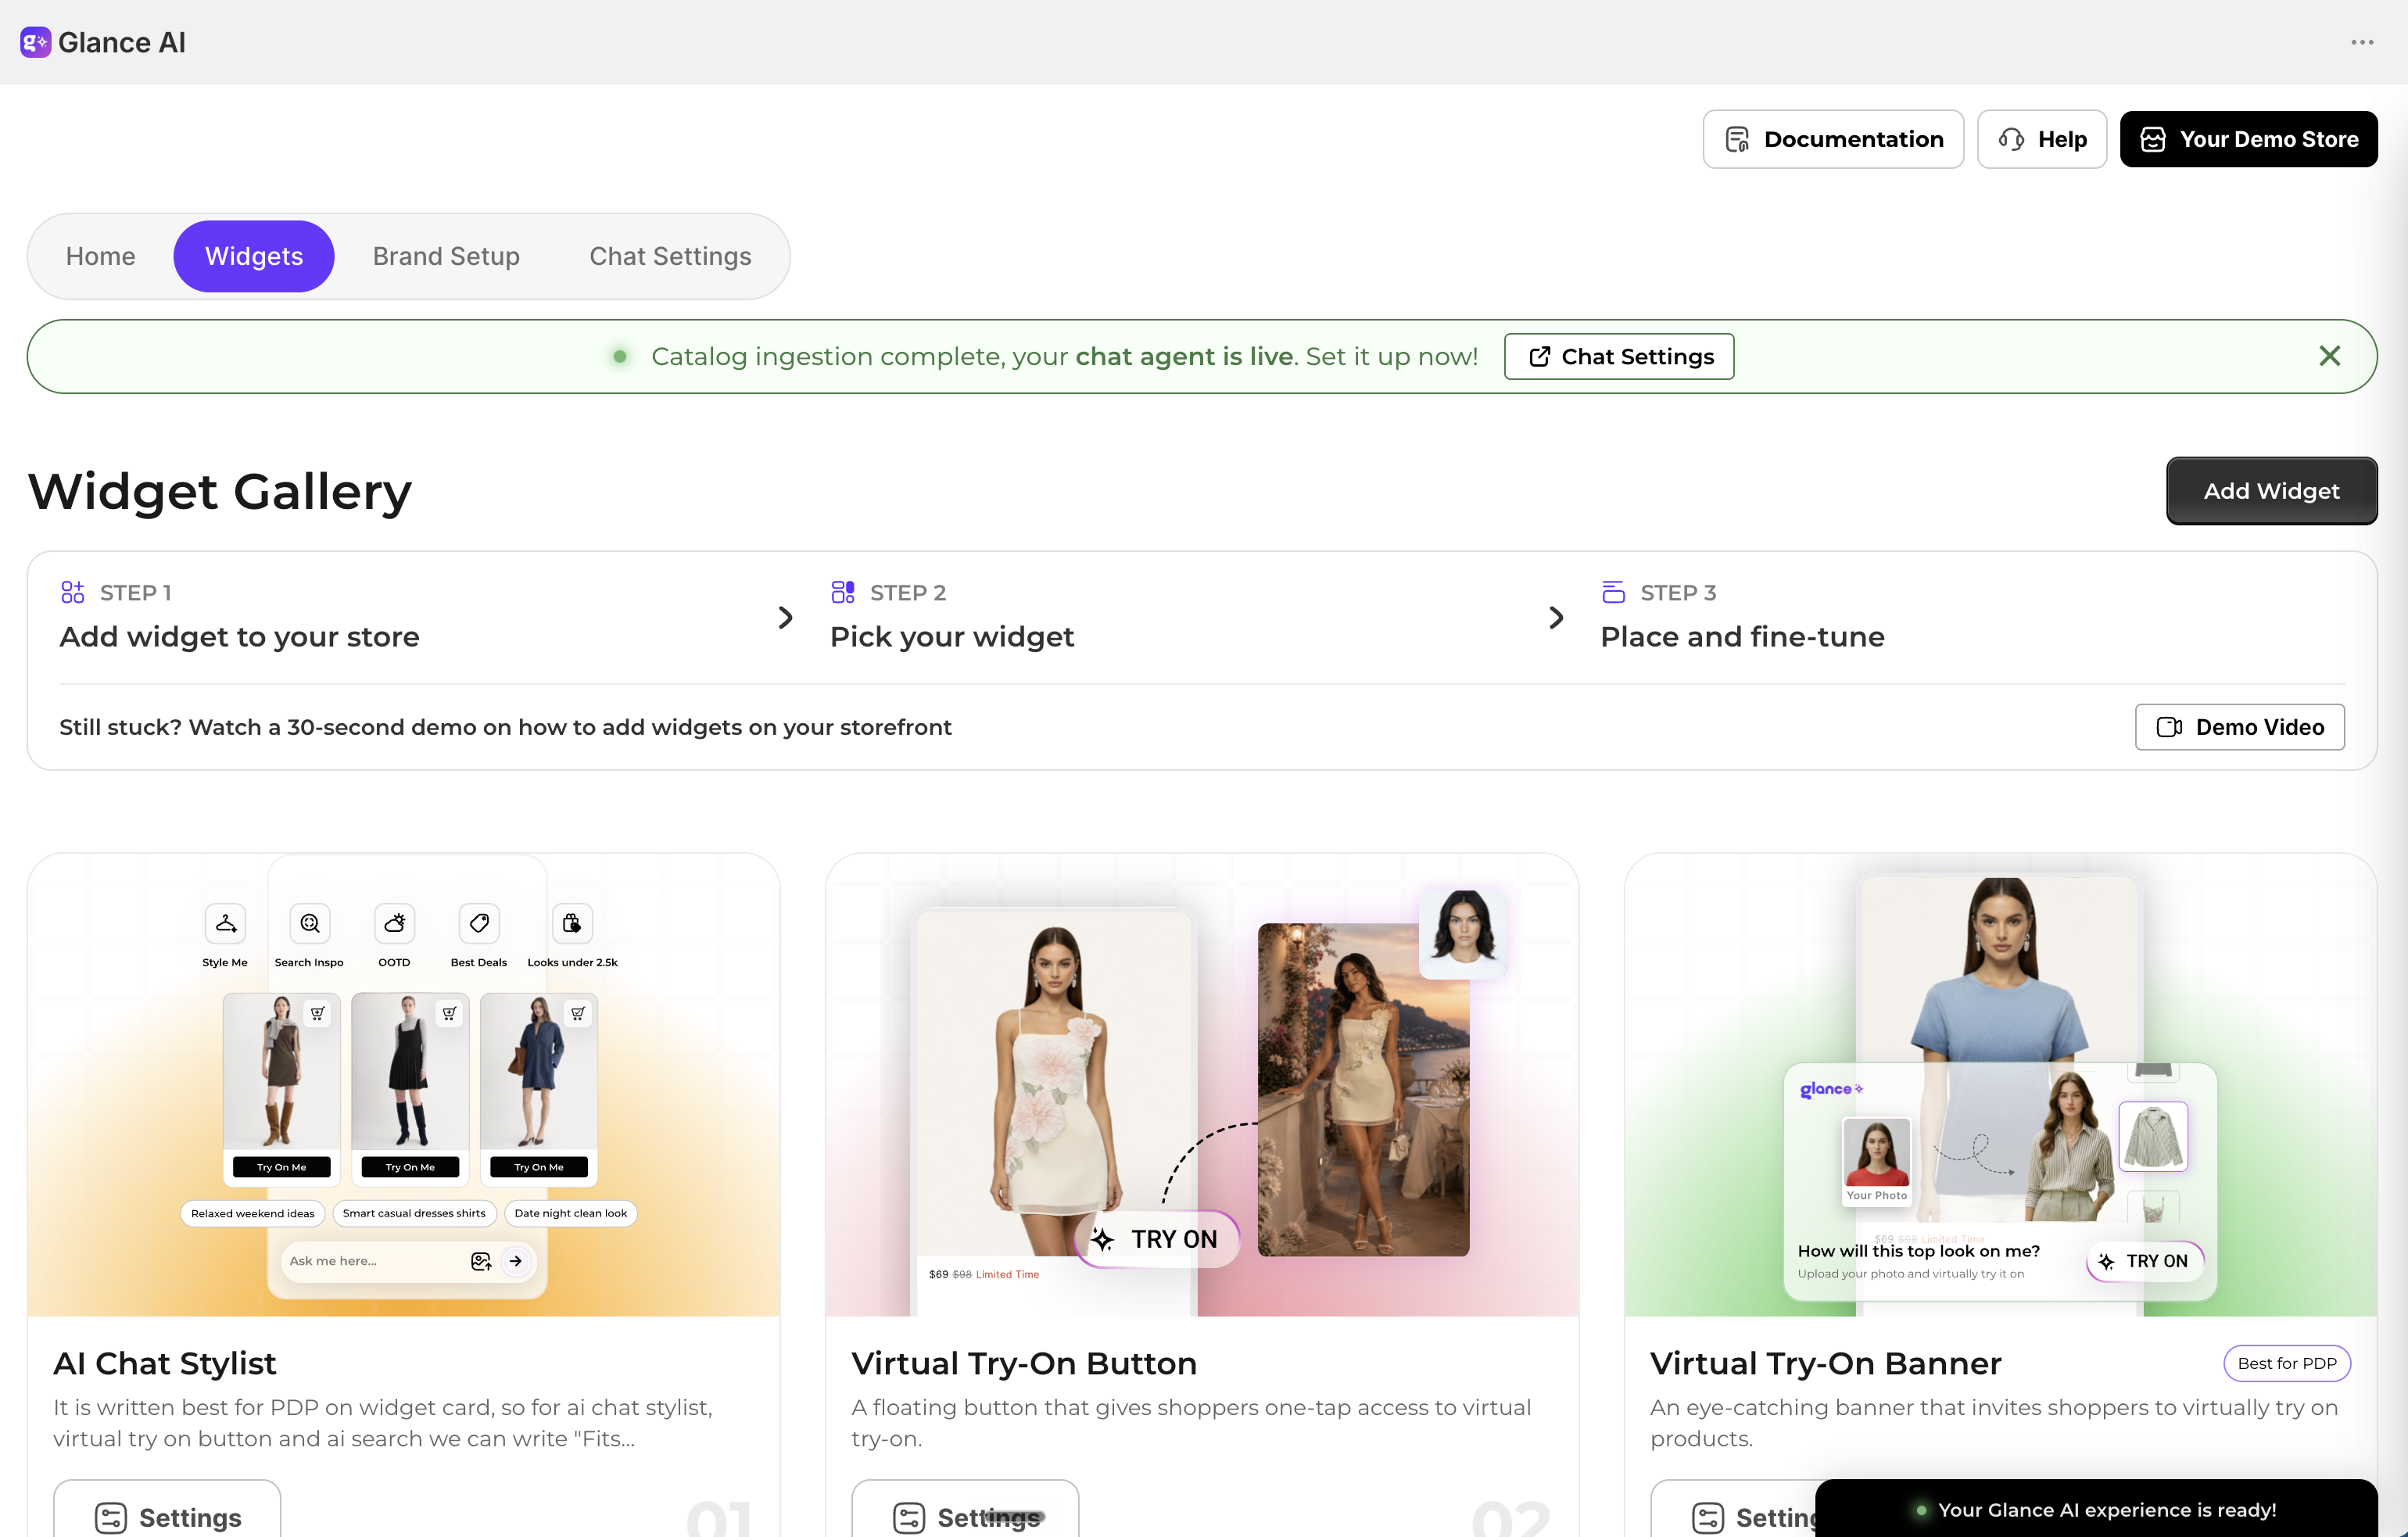2408x1537 pixels.
Task: Click the TRY ON button on floral dress
Action: [x=1157, y=1239]
